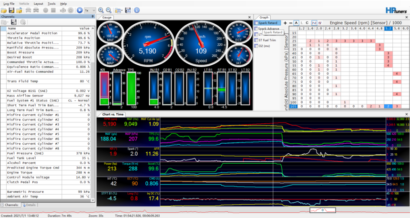Toggle the second plot-style button in the Graph toolbar
The height and width of the screenshot is (218, 410).
(319, 23)
